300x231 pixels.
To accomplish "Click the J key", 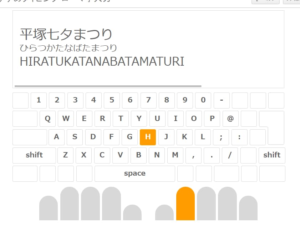I will (166, 137).
